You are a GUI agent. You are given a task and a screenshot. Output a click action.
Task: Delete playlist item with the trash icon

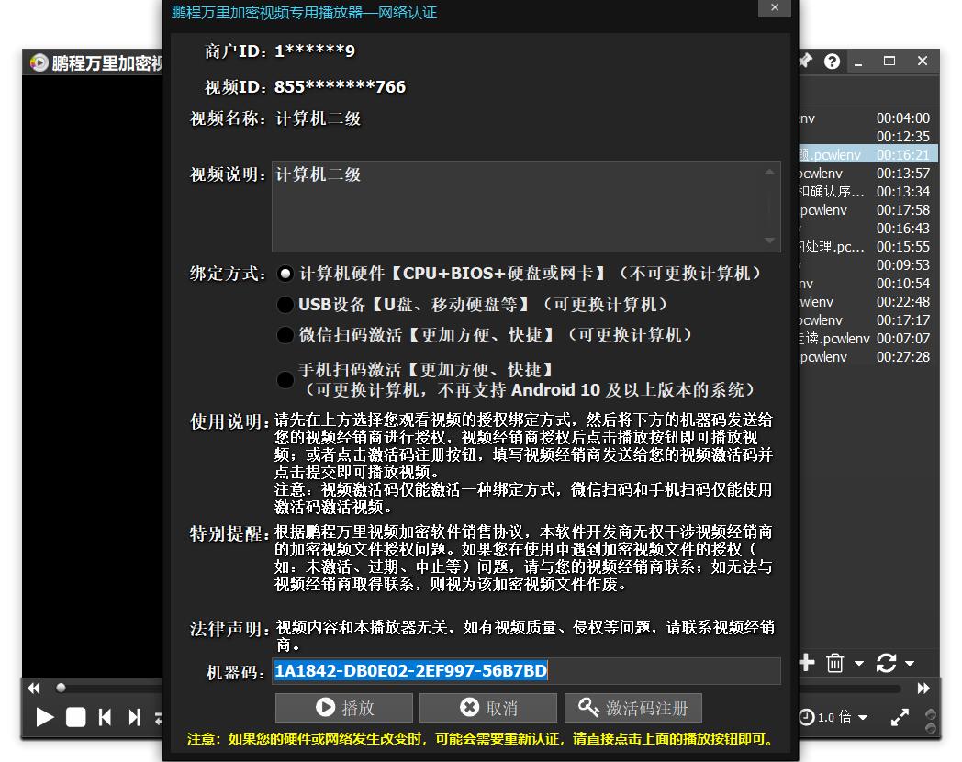[834, 663]
